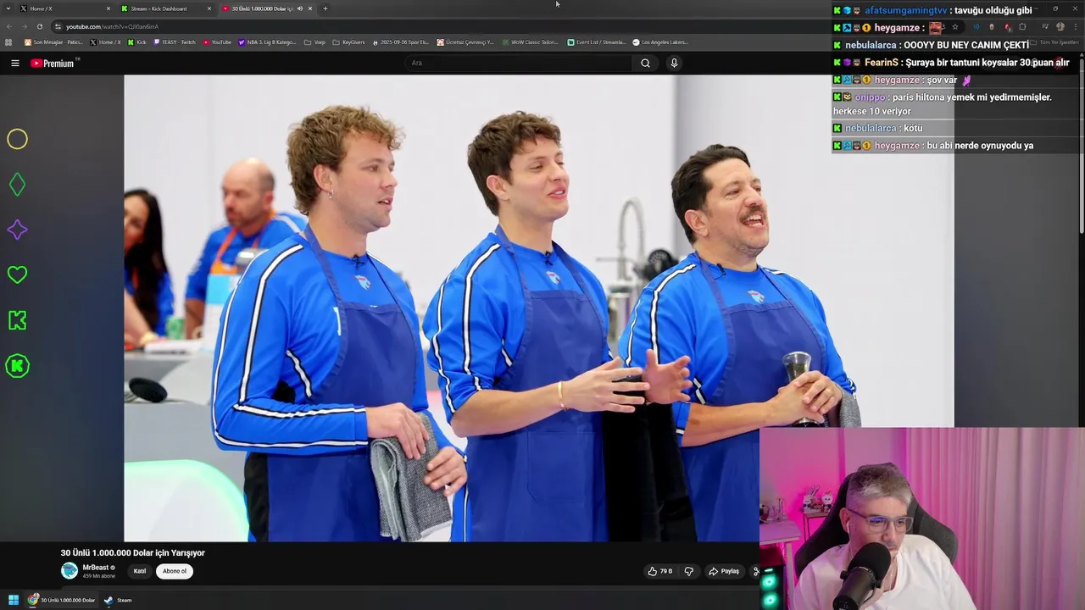Click heygamze message şov var

point(943,80)
